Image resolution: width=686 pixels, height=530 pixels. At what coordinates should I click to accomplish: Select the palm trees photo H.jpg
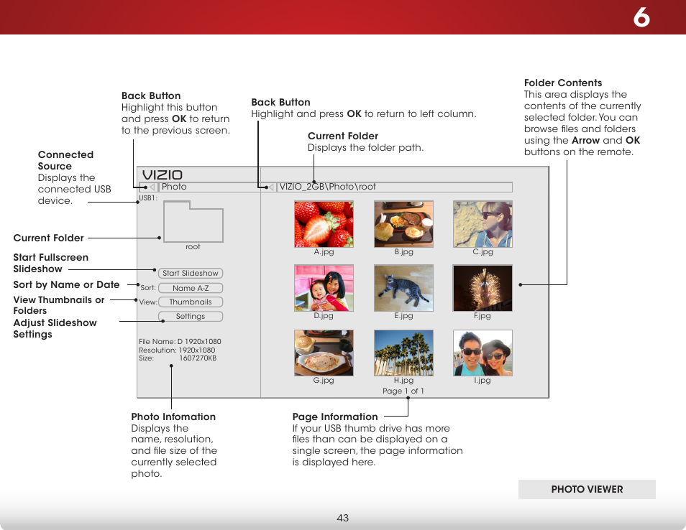pyautogui.click(x=403, y=353)
